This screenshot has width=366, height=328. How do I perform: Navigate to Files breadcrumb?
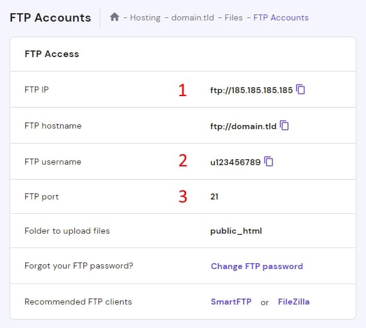(x=232, y=17)
